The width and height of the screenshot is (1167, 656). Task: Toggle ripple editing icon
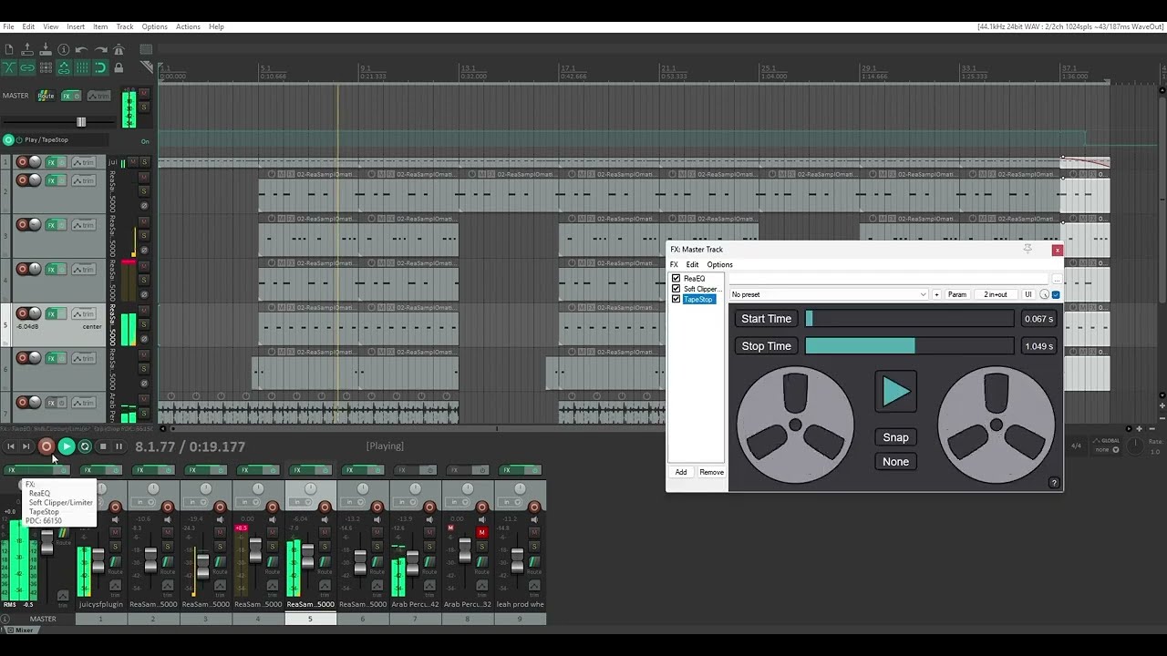pyautogui.click(x=45, y=67)
